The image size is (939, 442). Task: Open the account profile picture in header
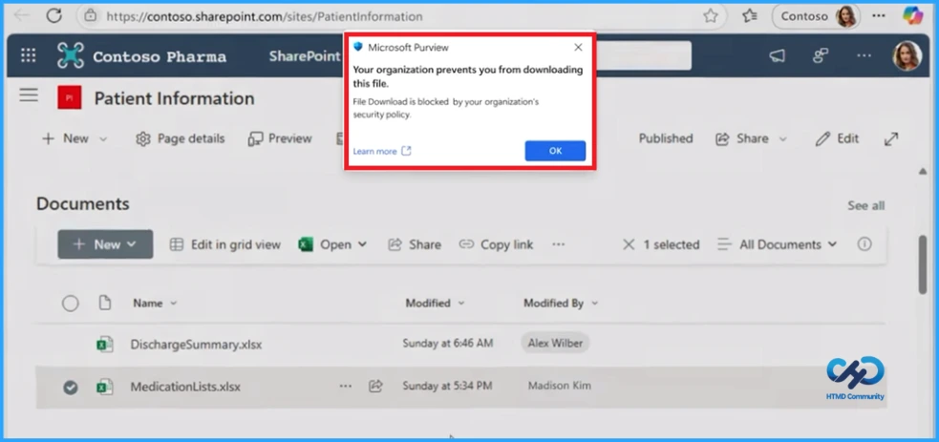pos(907,56)
